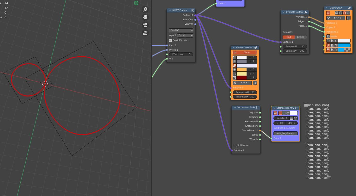Select the Explicit evaluate mode

pyautogui.click(x=301, y=37)
